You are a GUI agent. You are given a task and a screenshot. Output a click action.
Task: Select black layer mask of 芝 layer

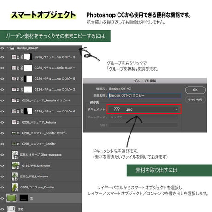click(x=24, y=198)
